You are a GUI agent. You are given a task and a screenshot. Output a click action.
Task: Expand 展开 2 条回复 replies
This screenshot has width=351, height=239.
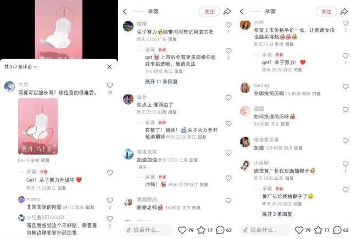click(277, 214)
